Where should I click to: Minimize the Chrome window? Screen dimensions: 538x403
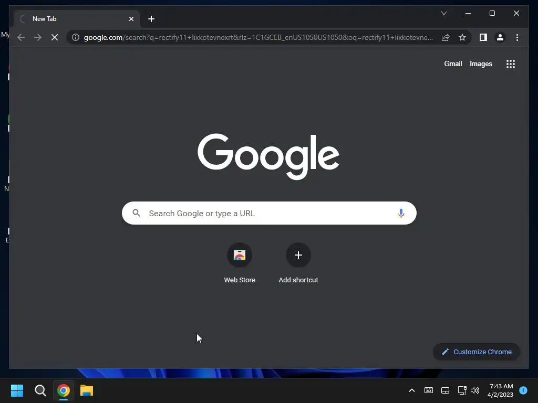(x=468, y=13)
